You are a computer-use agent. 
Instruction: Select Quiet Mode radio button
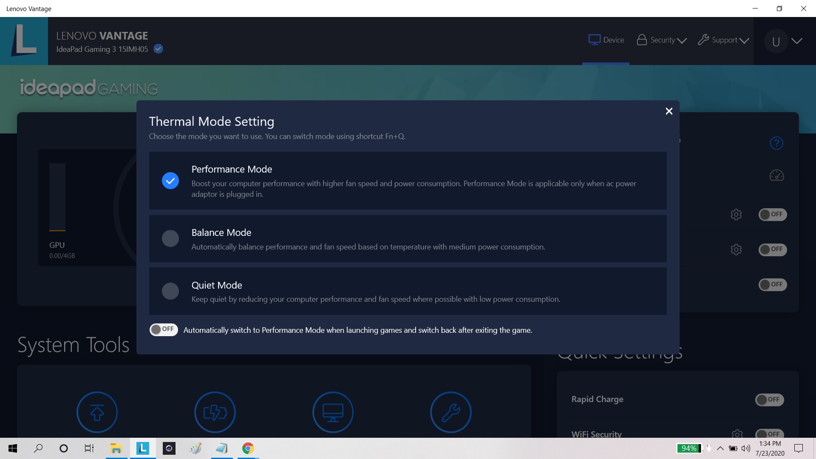coord(170,291)
